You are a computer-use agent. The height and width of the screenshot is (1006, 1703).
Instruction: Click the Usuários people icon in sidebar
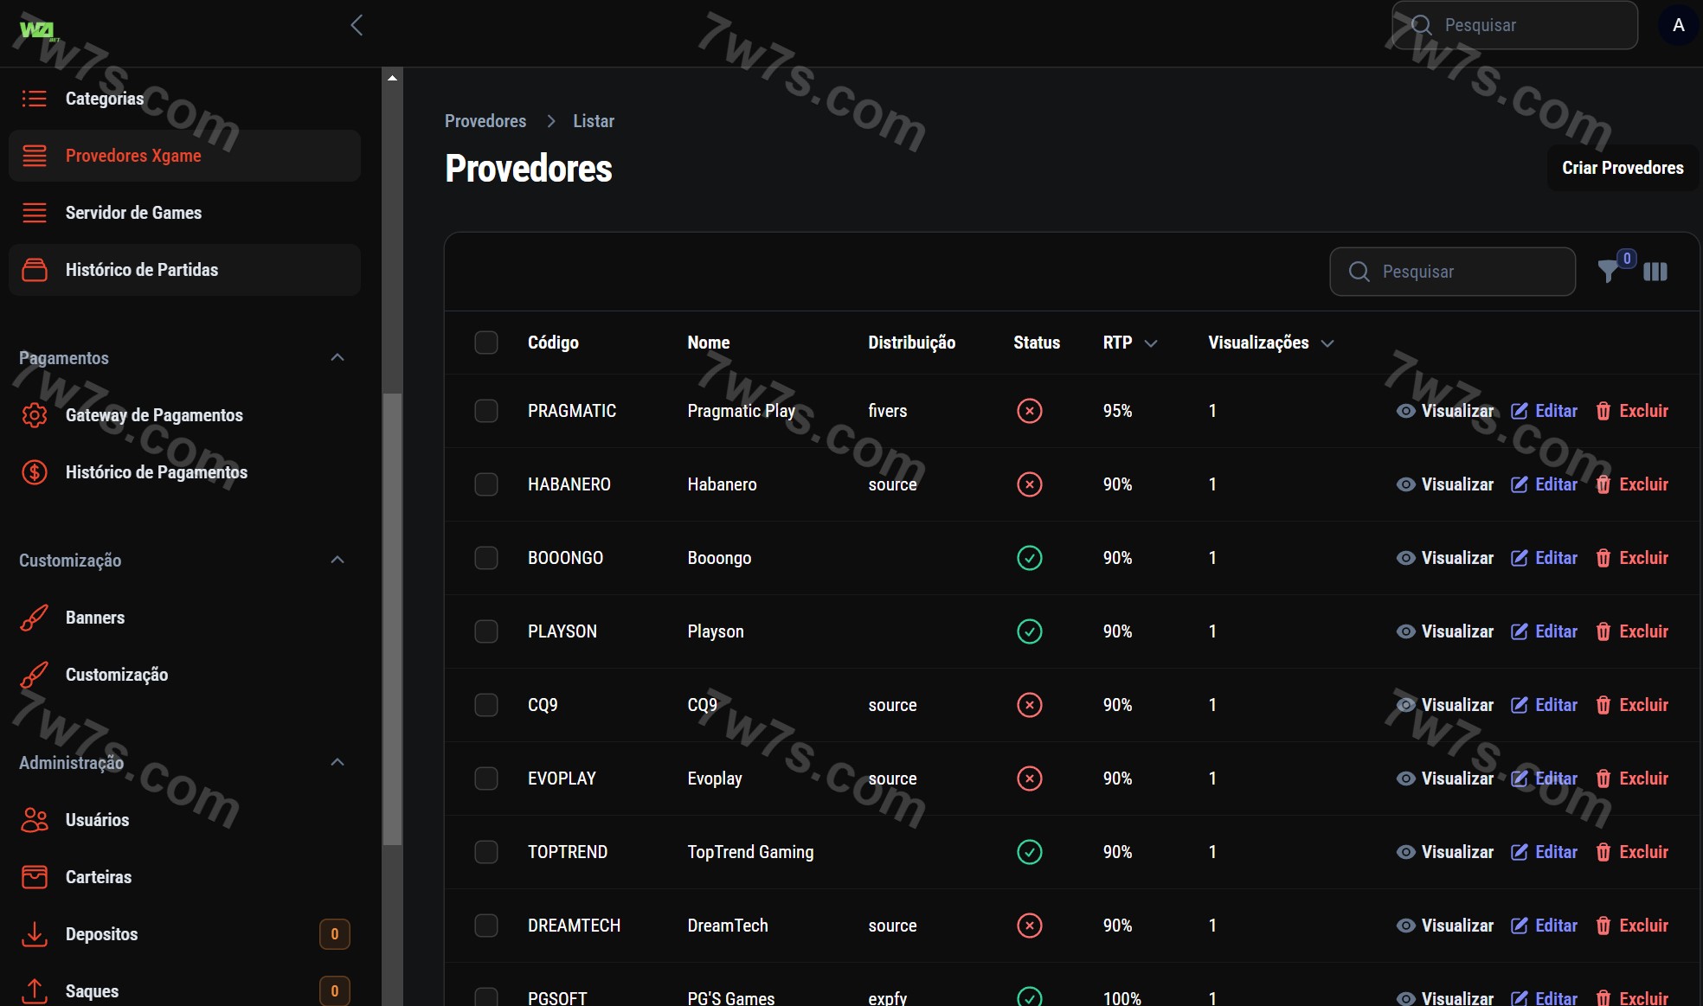35,820
